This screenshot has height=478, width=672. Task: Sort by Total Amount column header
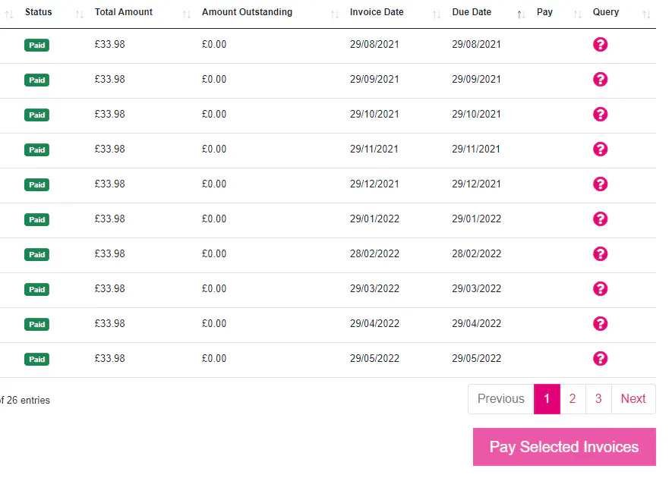(124, 13)
